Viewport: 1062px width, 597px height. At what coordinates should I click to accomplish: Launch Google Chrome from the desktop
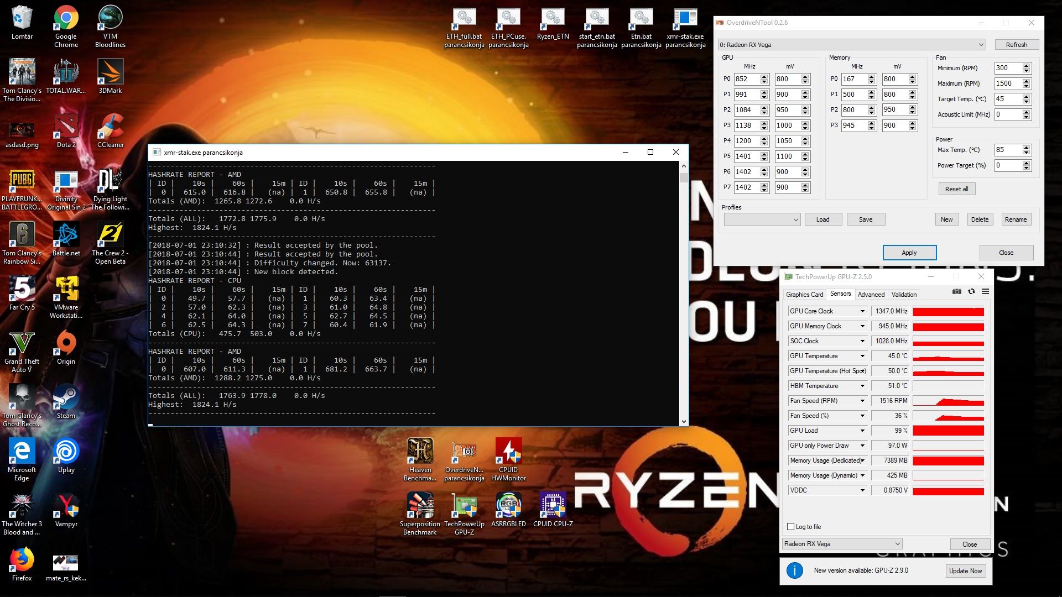click(x=66, y=27)
